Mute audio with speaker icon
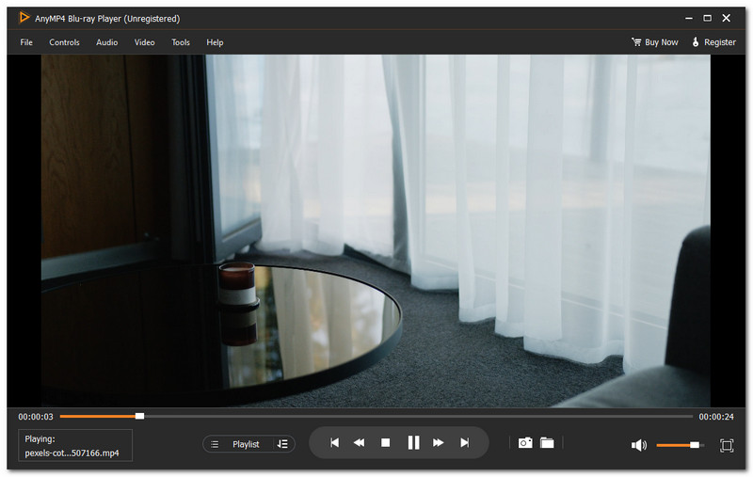 [639, 445]
